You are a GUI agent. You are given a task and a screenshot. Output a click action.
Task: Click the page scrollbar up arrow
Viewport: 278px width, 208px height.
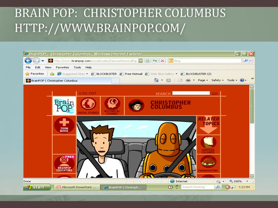pos(252,87)
